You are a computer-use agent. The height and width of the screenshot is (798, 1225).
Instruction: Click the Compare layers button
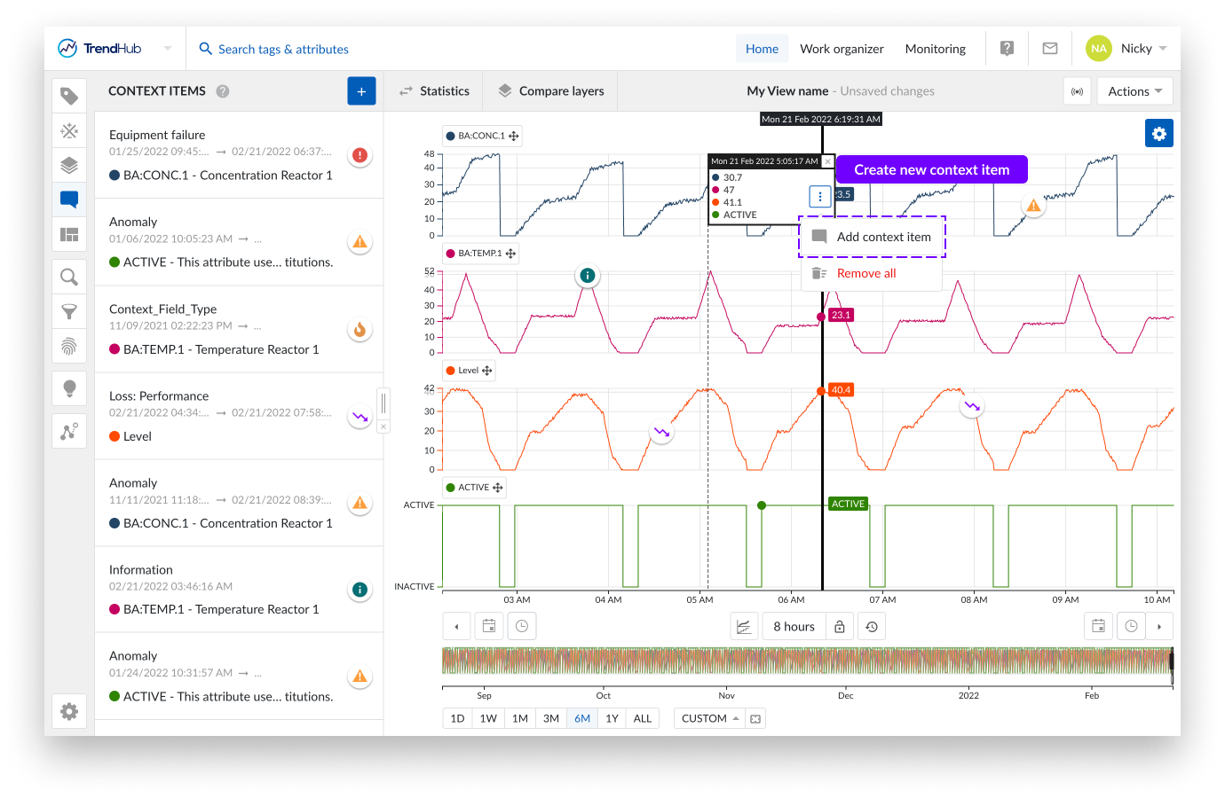(x=550, y=91)
